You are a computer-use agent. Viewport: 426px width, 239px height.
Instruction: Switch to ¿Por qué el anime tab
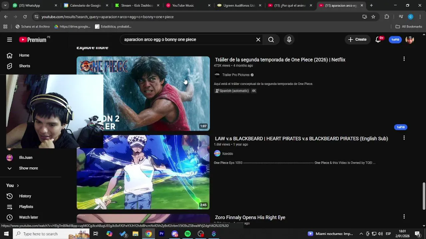click(x=290, y=5)
